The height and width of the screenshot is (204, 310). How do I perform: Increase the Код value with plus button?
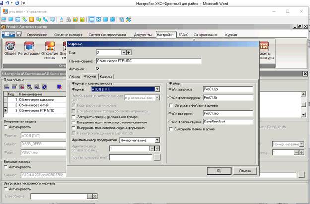click(128, 52)
